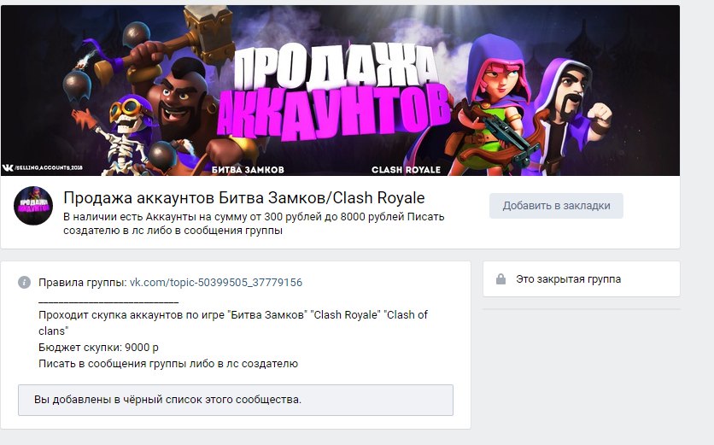
Task: Click the group title Продажа аккаунтов Битва Замков/Clash Royale
Action: click(244, 197)
